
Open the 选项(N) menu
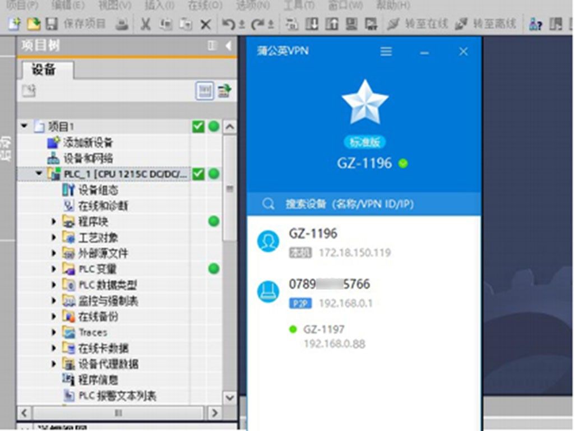[x=253, y=5]
